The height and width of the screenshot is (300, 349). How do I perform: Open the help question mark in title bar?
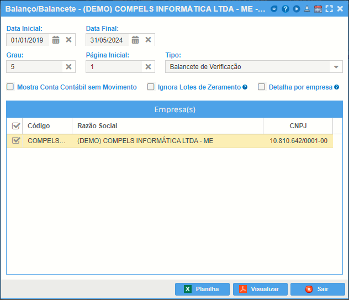click(285, 9)
